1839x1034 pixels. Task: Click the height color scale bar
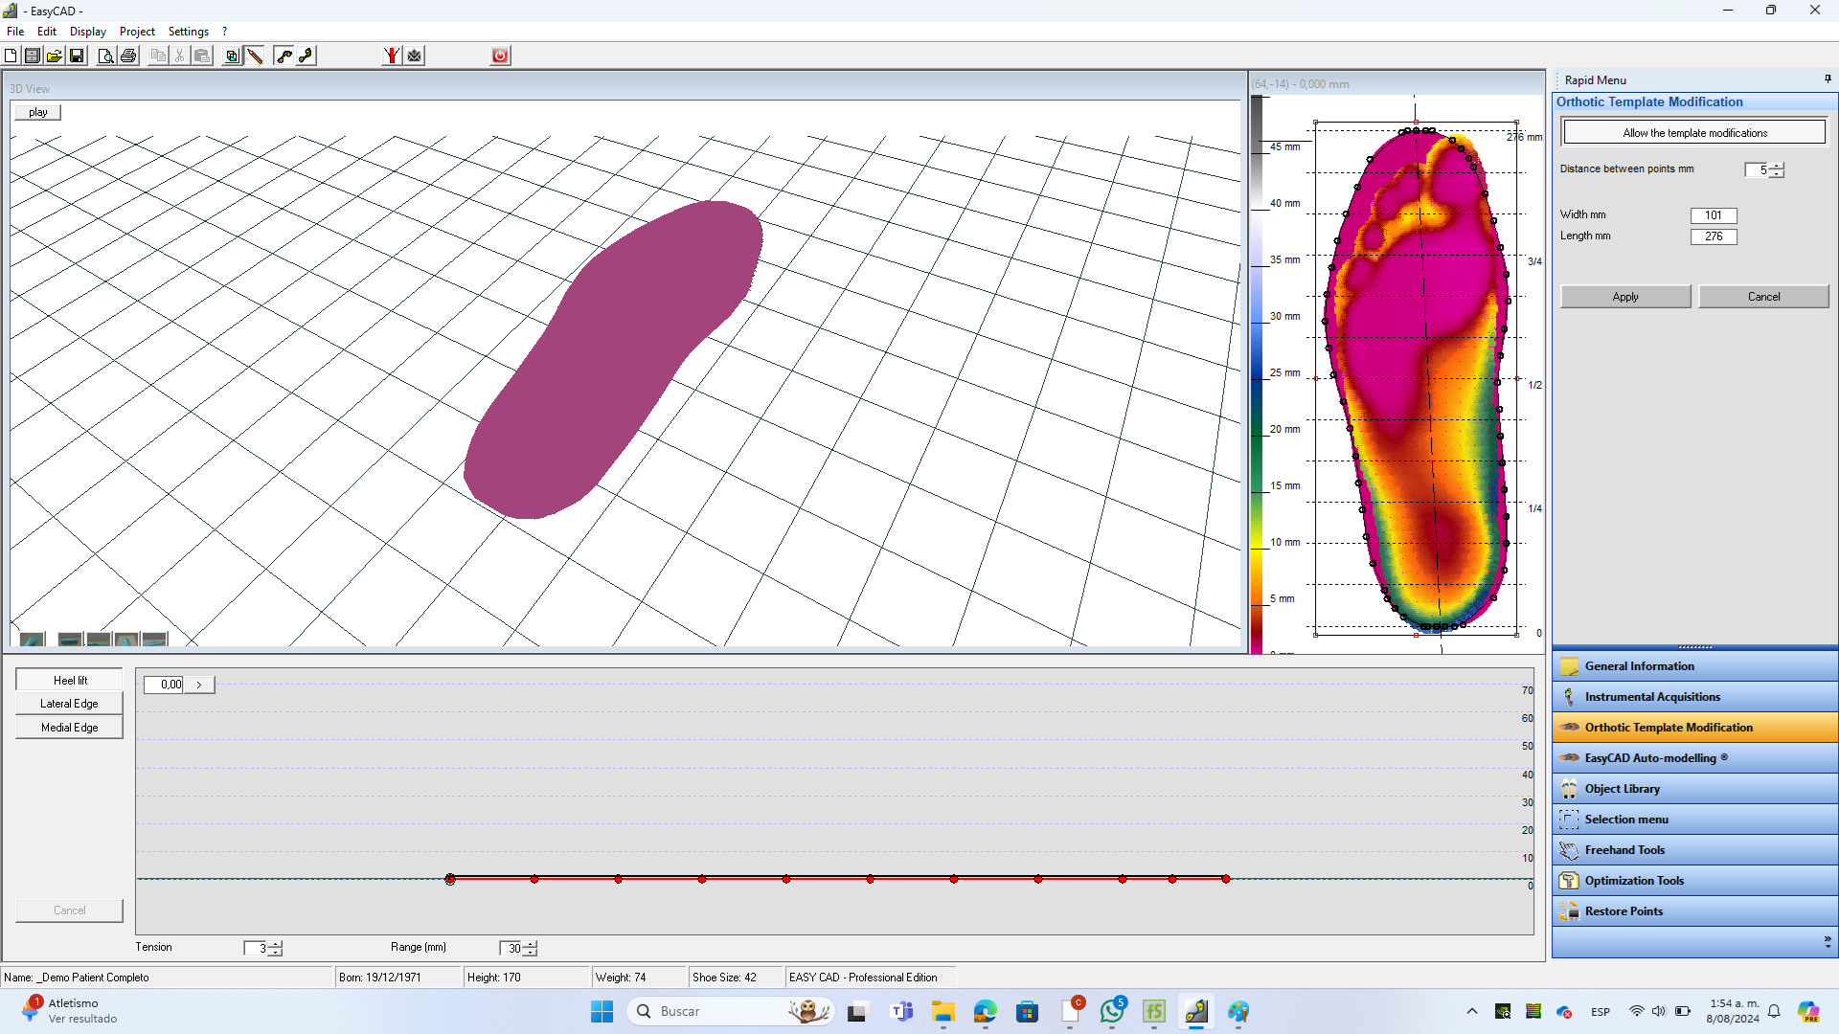click(x=1257, y=373)
